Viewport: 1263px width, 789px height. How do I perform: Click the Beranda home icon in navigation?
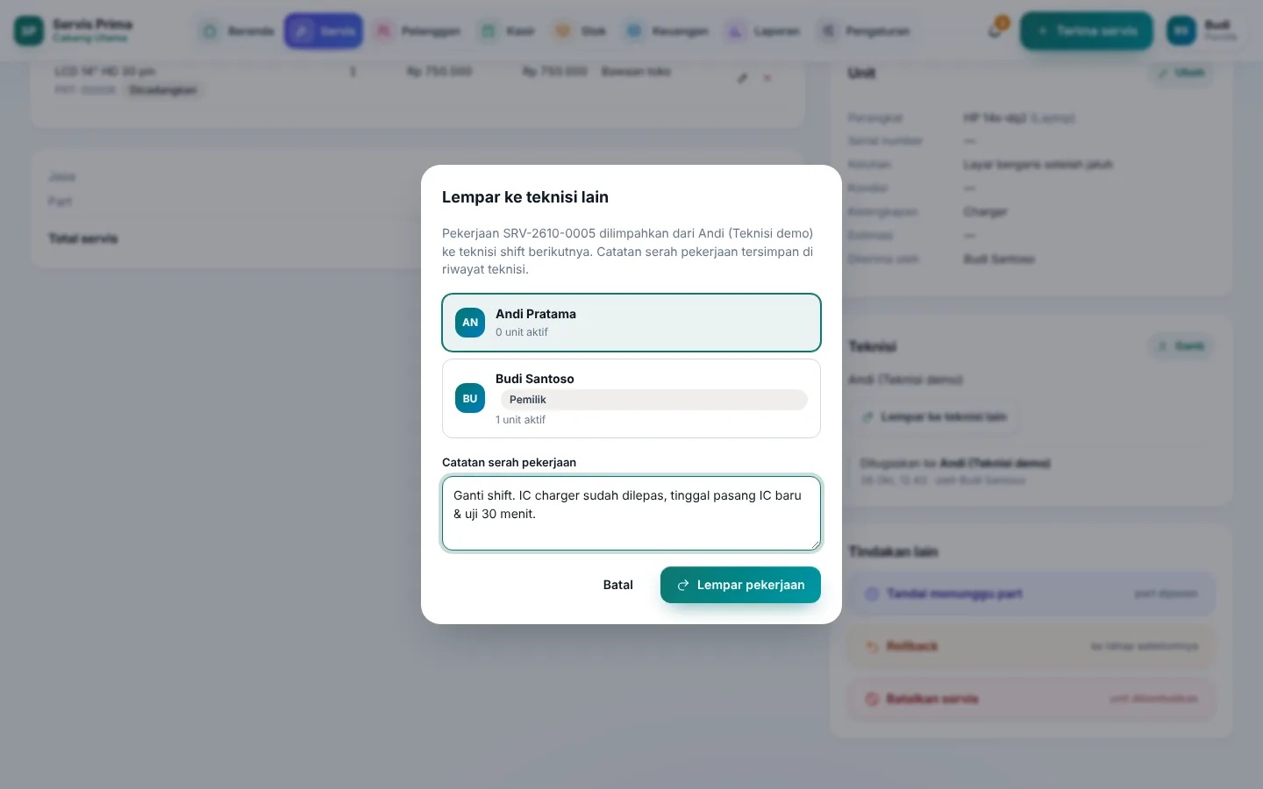210,32
